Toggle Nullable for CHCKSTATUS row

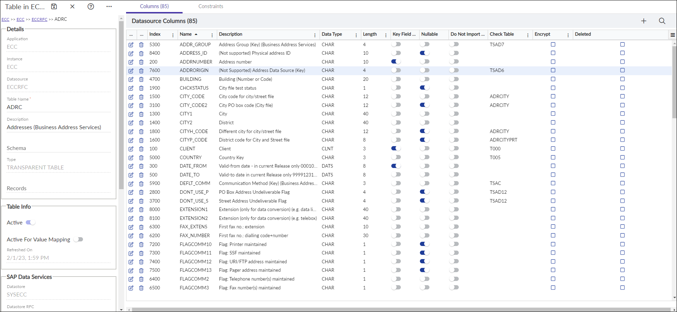[x=424, y=88]
